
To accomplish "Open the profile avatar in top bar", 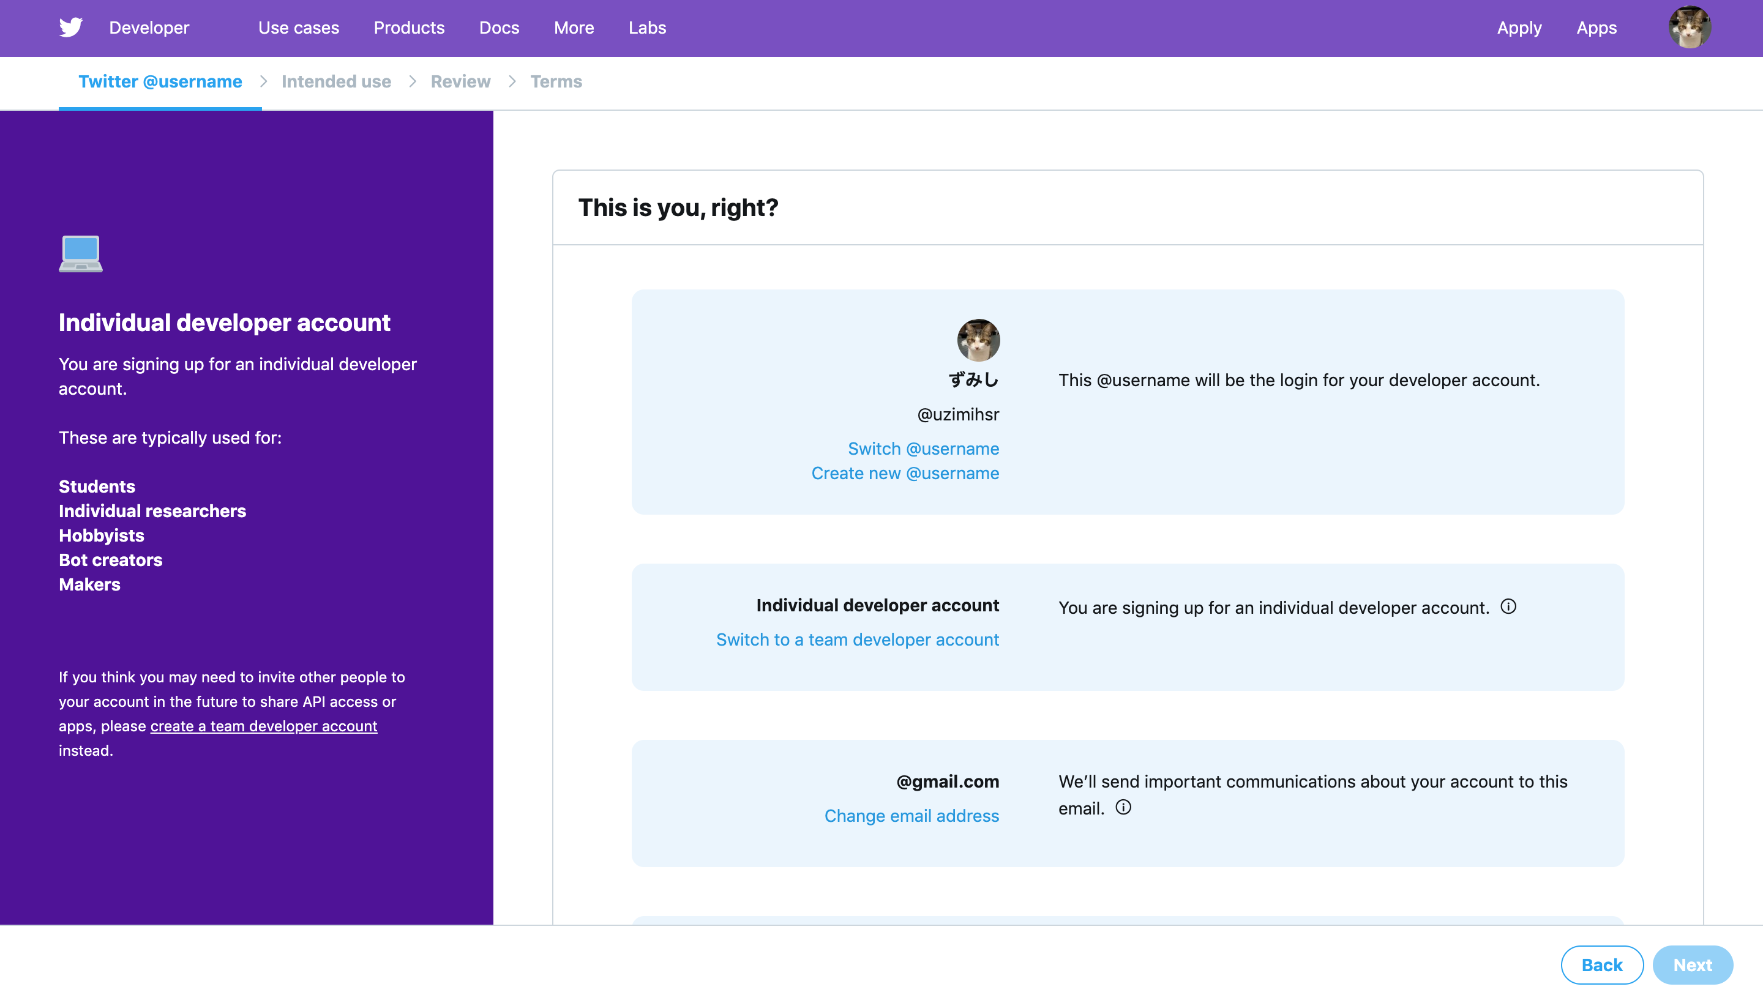I will click(x=1690, y=28).
